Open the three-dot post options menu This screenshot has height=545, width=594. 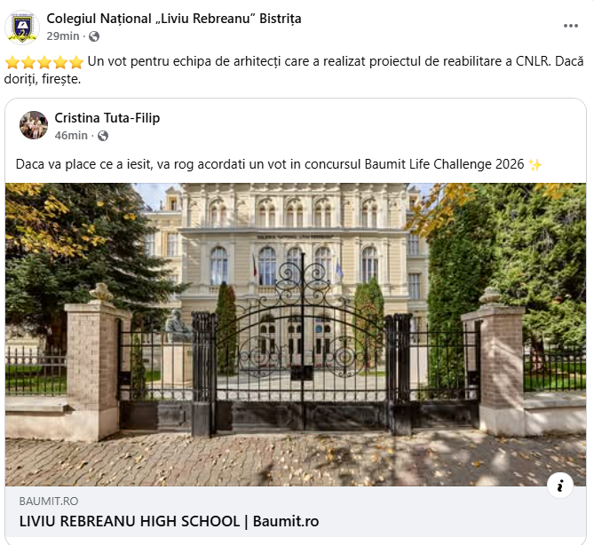(x=570, y=27)
